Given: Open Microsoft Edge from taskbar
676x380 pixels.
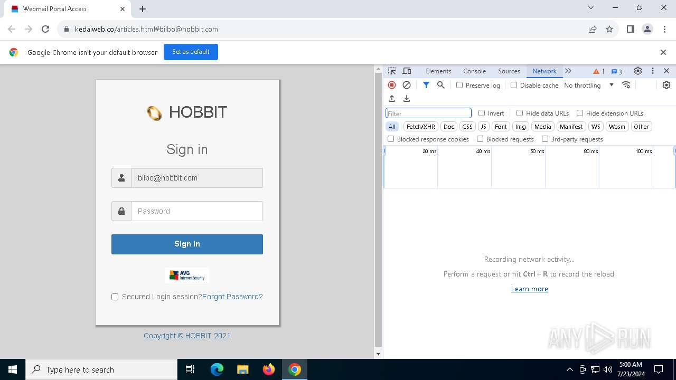Looking at the screenshot, I should 217,369.
